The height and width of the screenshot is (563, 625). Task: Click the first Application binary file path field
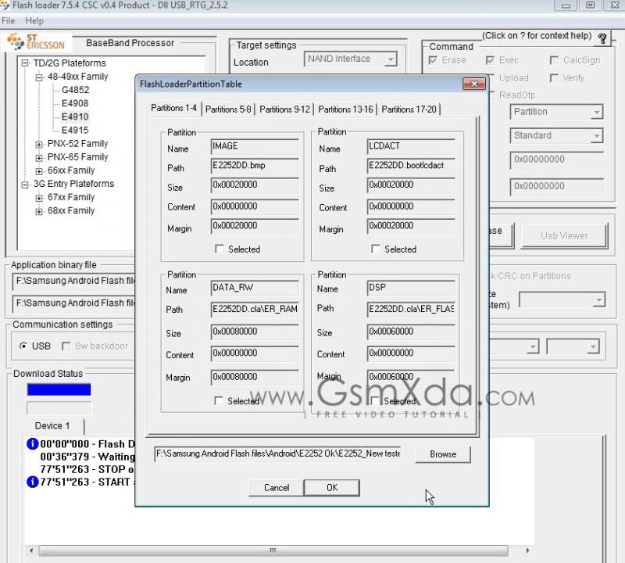tap(73, 281)
